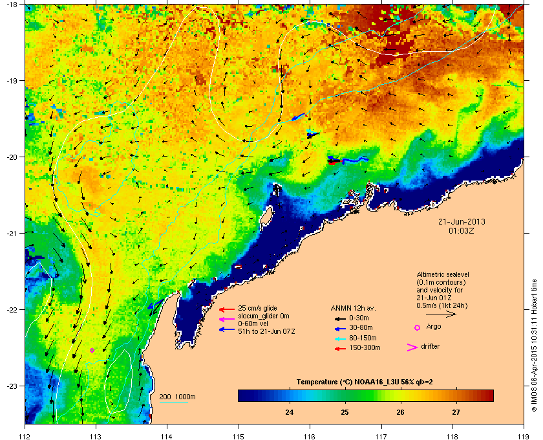Click the 'Argo' legend label

point(434,327)
